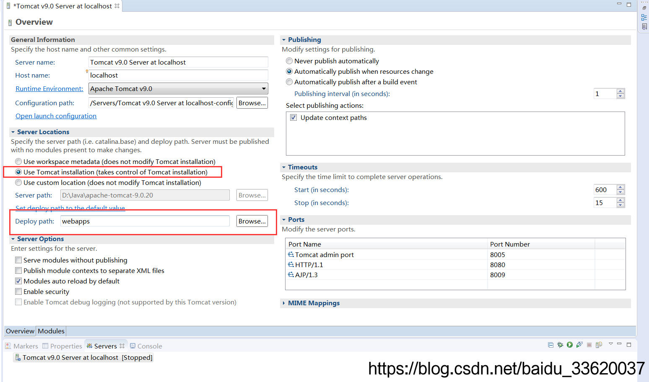Click the Tomcat admin port row icon

tap(291, 255)
